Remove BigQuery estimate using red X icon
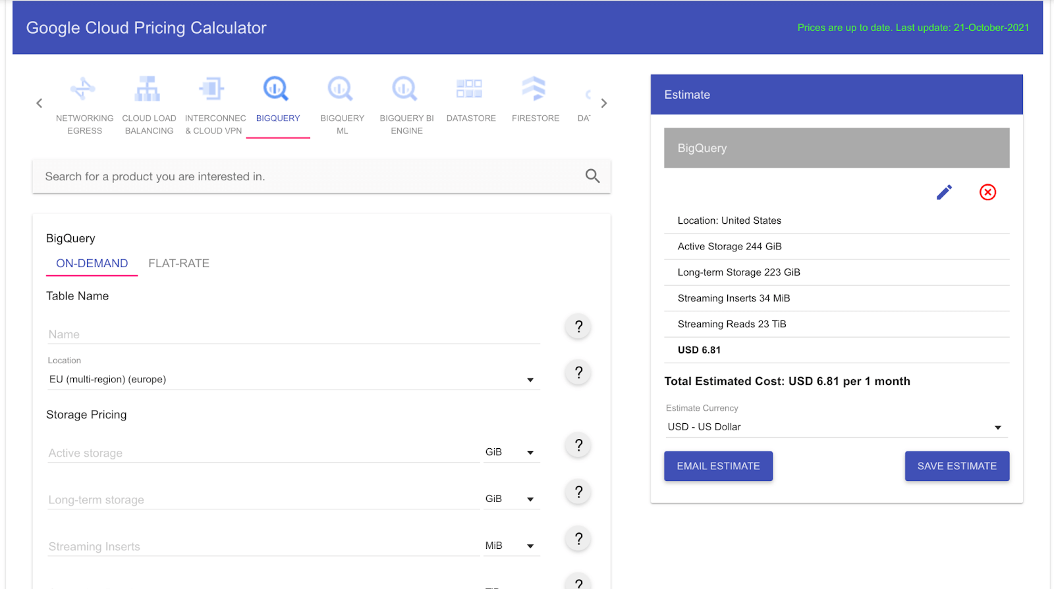Image resolution: width=1054 pixels, height=589 pixels. (x=987, y=192)
